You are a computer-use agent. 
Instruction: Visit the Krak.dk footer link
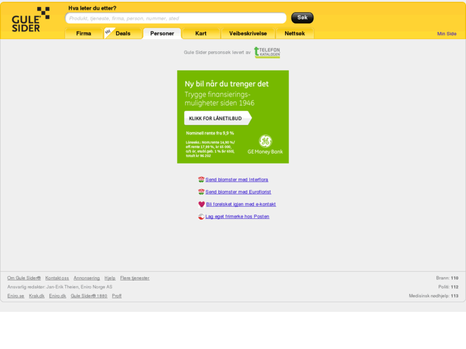tap(37, 296)
